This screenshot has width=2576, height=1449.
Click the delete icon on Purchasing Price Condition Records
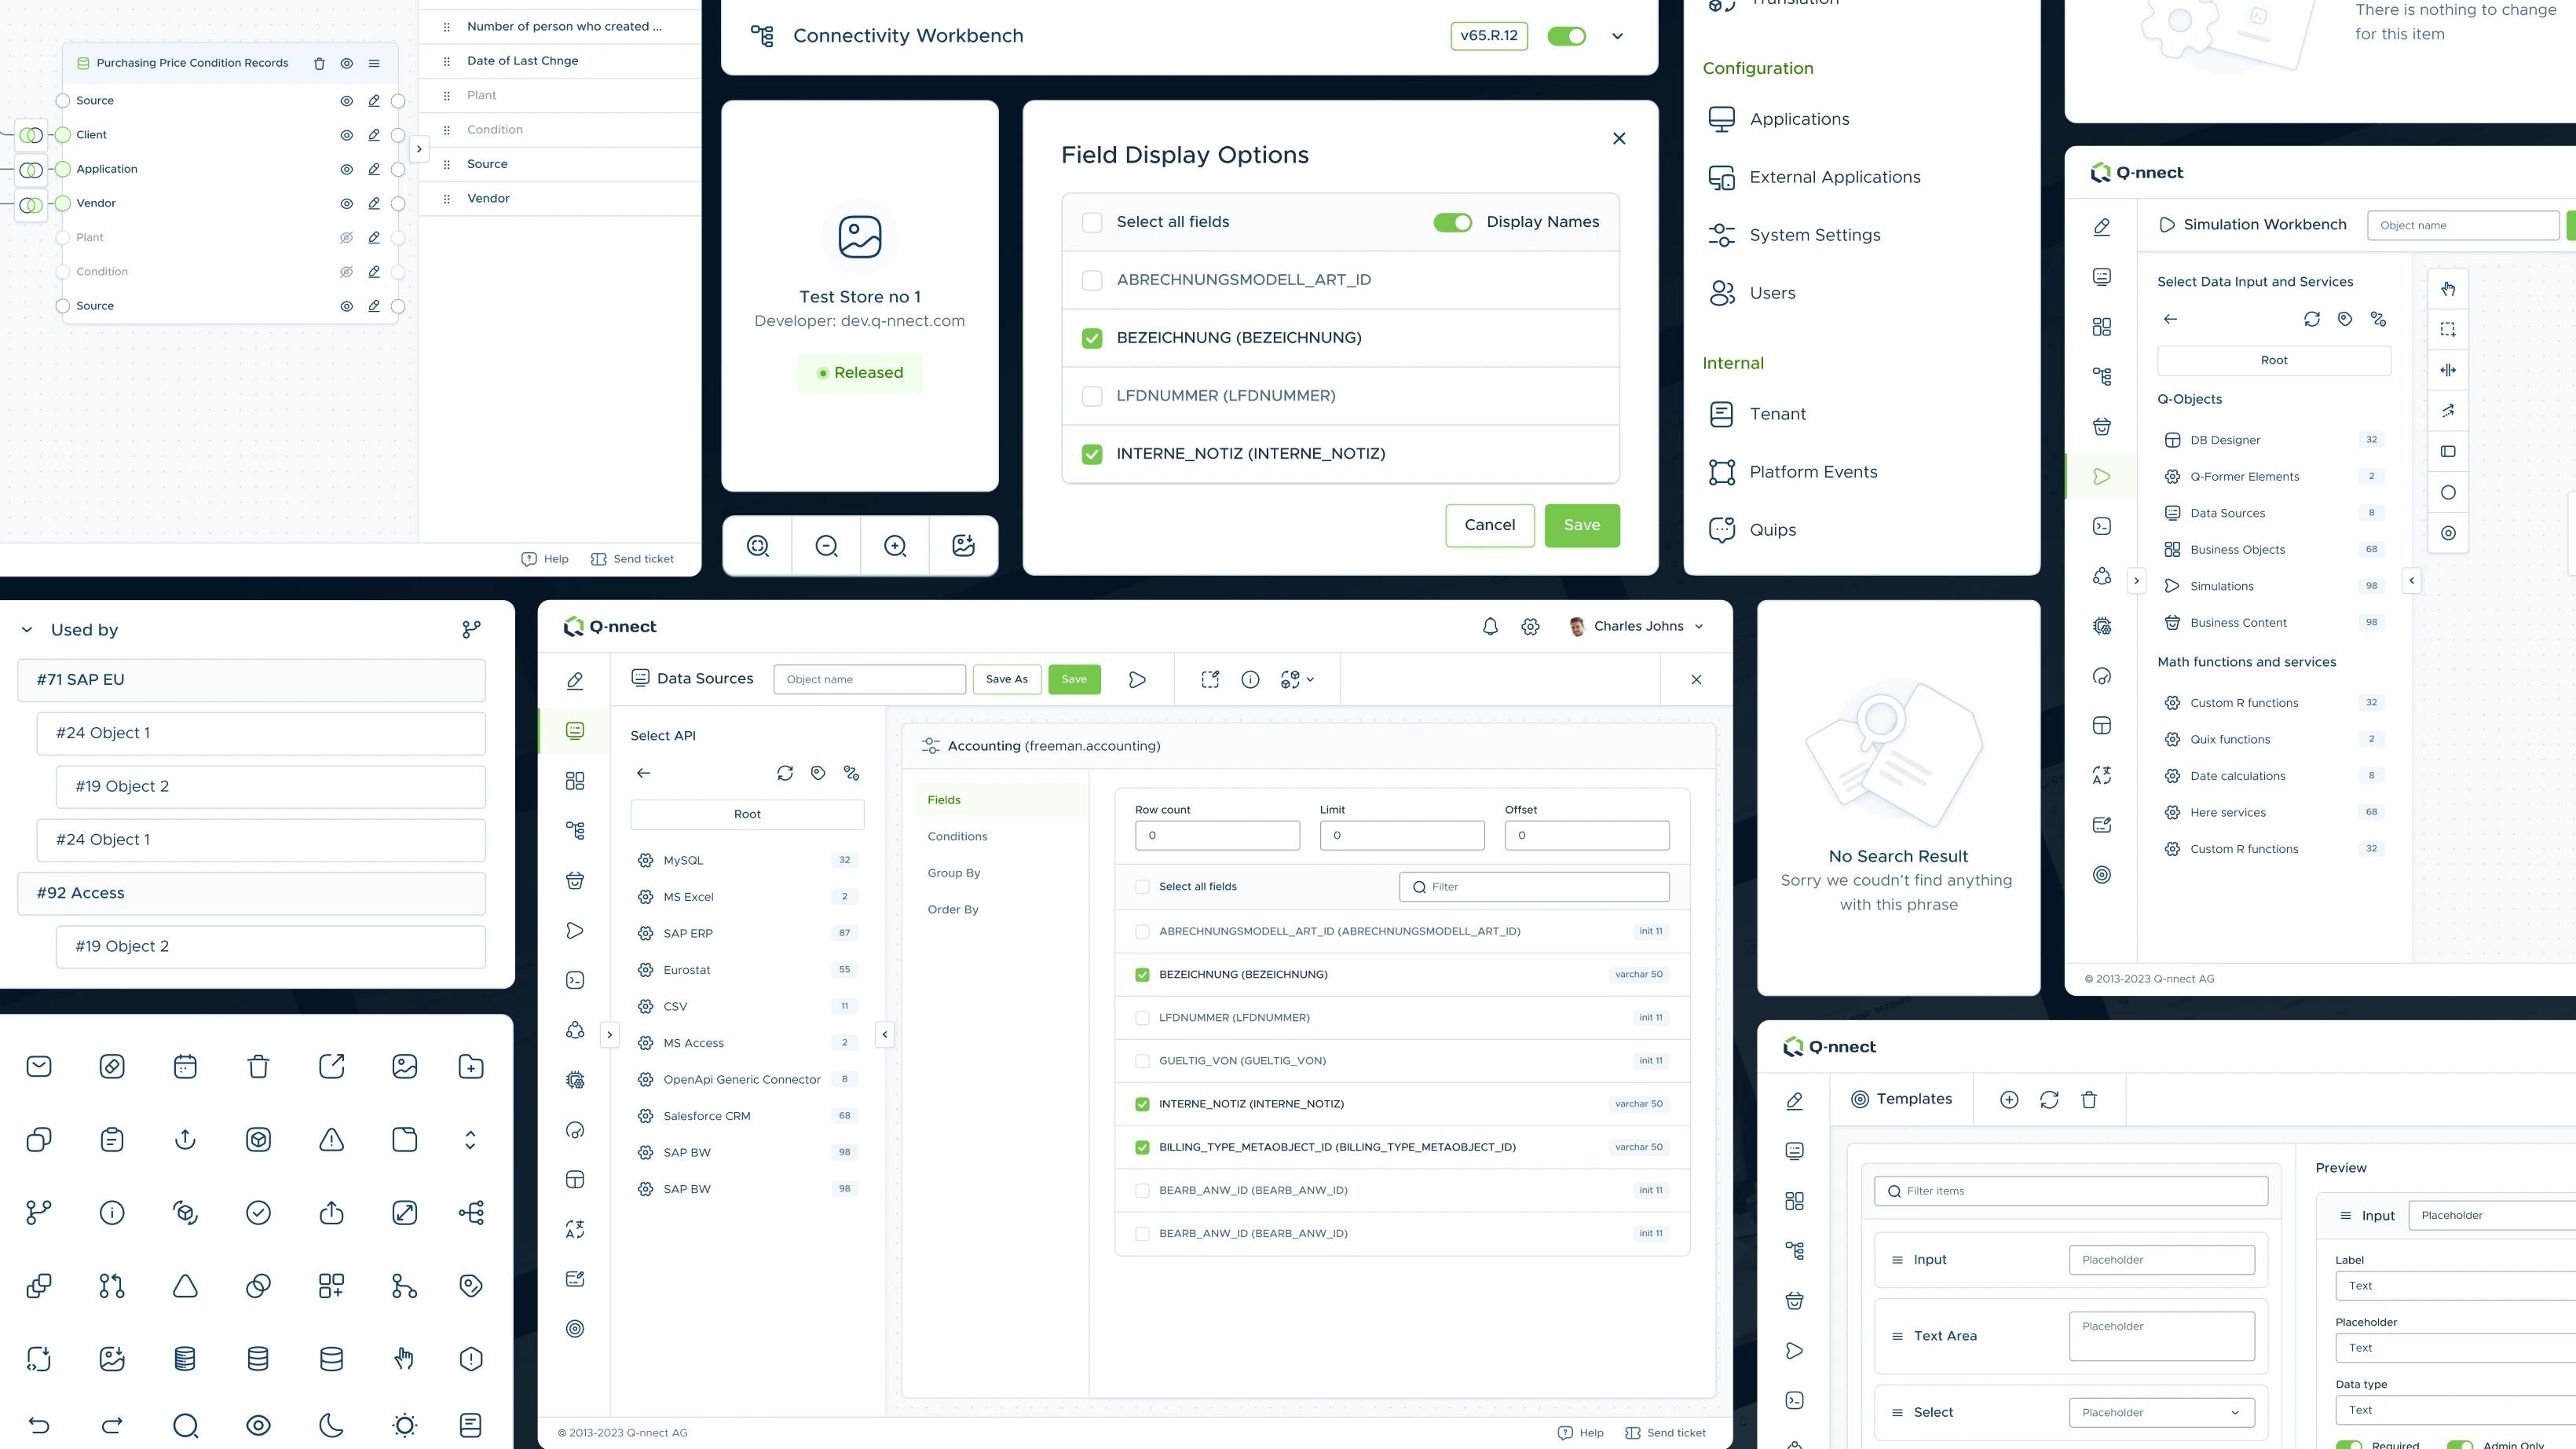pos(319,63)
